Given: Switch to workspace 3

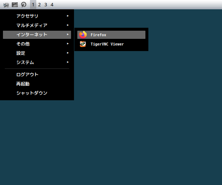Looking at the screenshot, I should (46, 5).
